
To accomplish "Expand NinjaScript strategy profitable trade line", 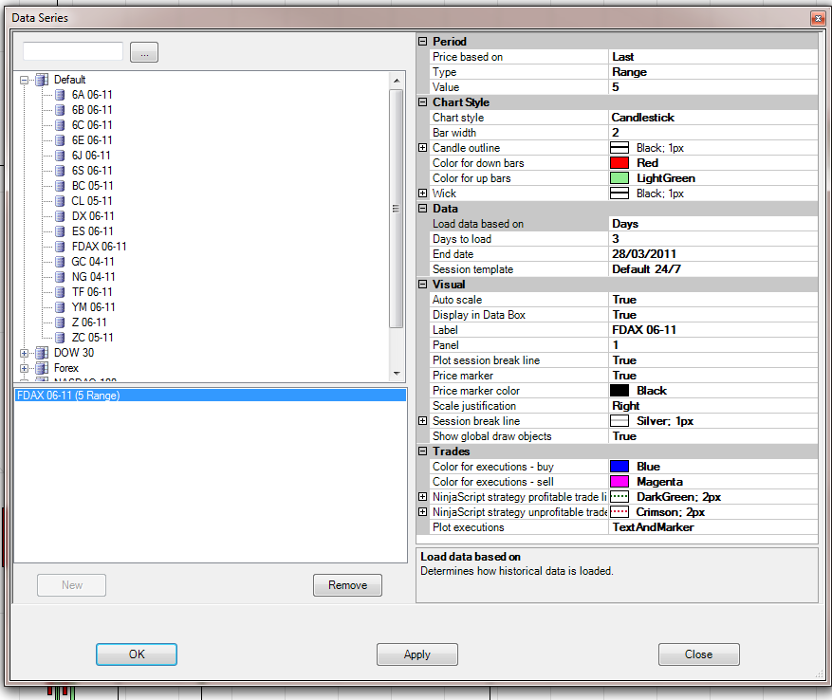I will coord(422,497).
